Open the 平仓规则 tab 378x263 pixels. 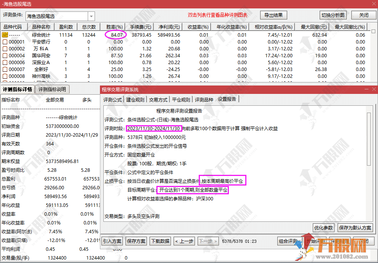point(181,100)
